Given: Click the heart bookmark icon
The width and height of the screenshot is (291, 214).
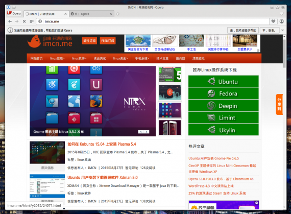Looking at the screenshot, I should tap(273, 21).
